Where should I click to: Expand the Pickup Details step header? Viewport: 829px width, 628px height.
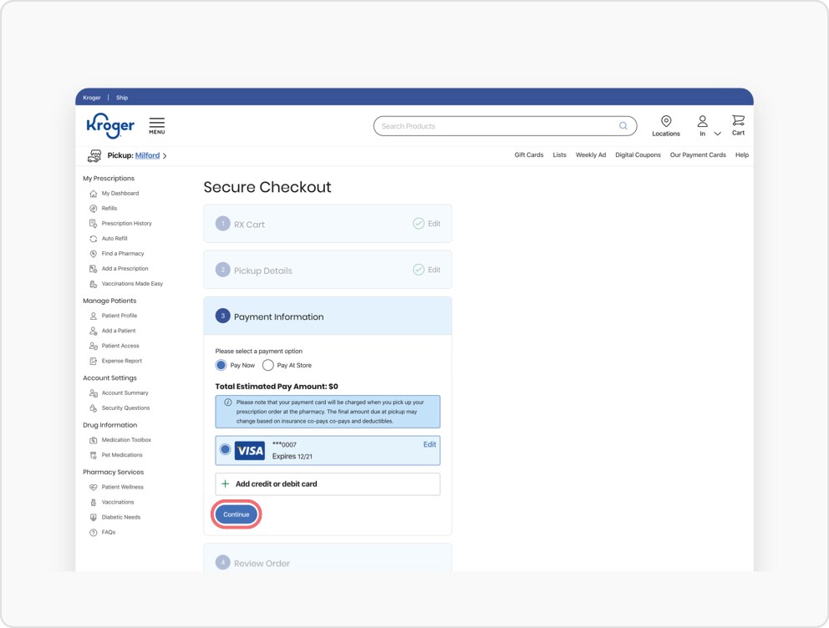(x=328, y=270)
